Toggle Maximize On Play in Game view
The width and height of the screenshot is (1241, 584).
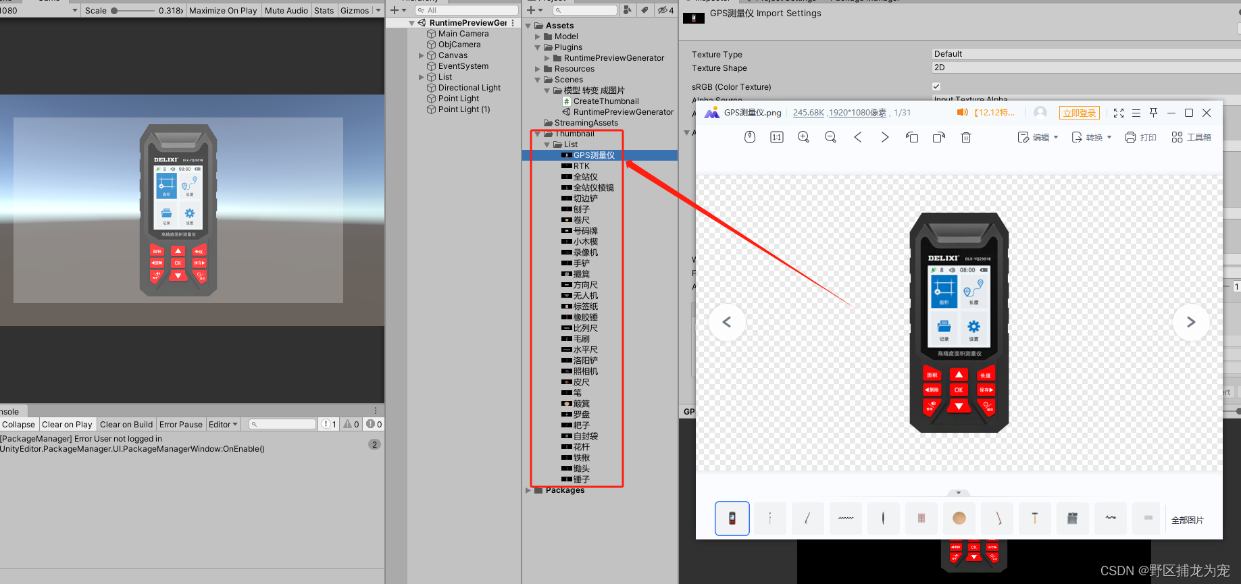pos(223,11)
